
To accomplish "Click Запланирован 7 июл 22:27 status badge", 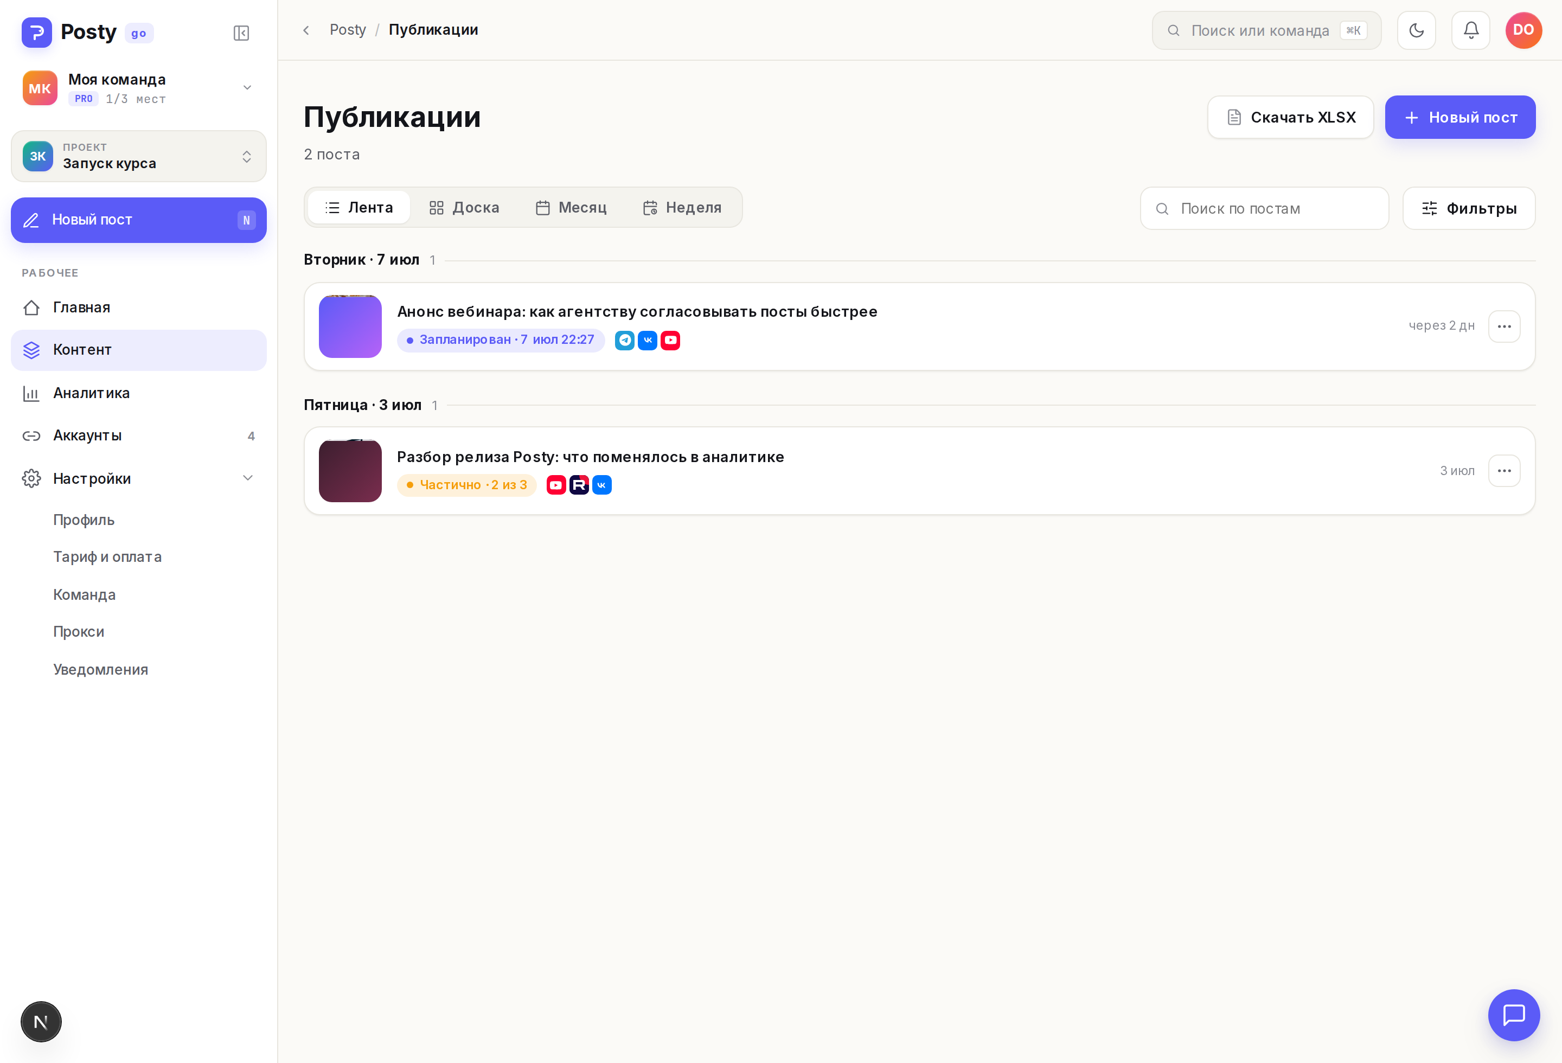I will (x=501, y=340).
